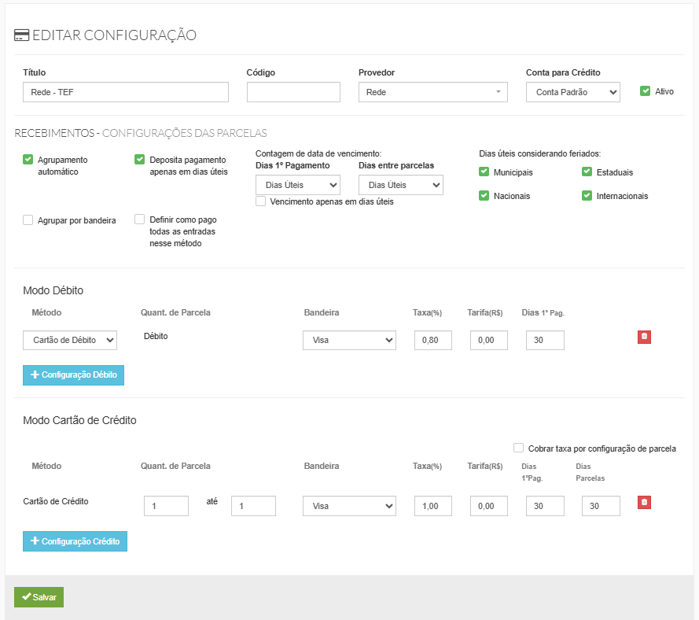Uncheck the Estaduais holidays checkbox
Screen dimensions: 699x620
[587, 172]
